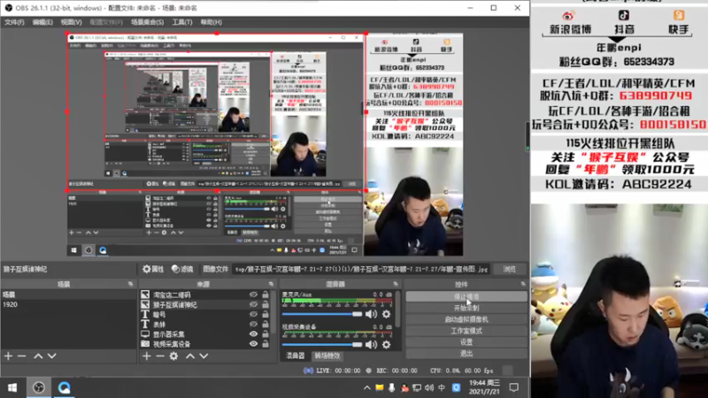The width and height of the screenshot is (708, 398).
Task: Select the scene named 1920
Action: (x=68, y=304)
